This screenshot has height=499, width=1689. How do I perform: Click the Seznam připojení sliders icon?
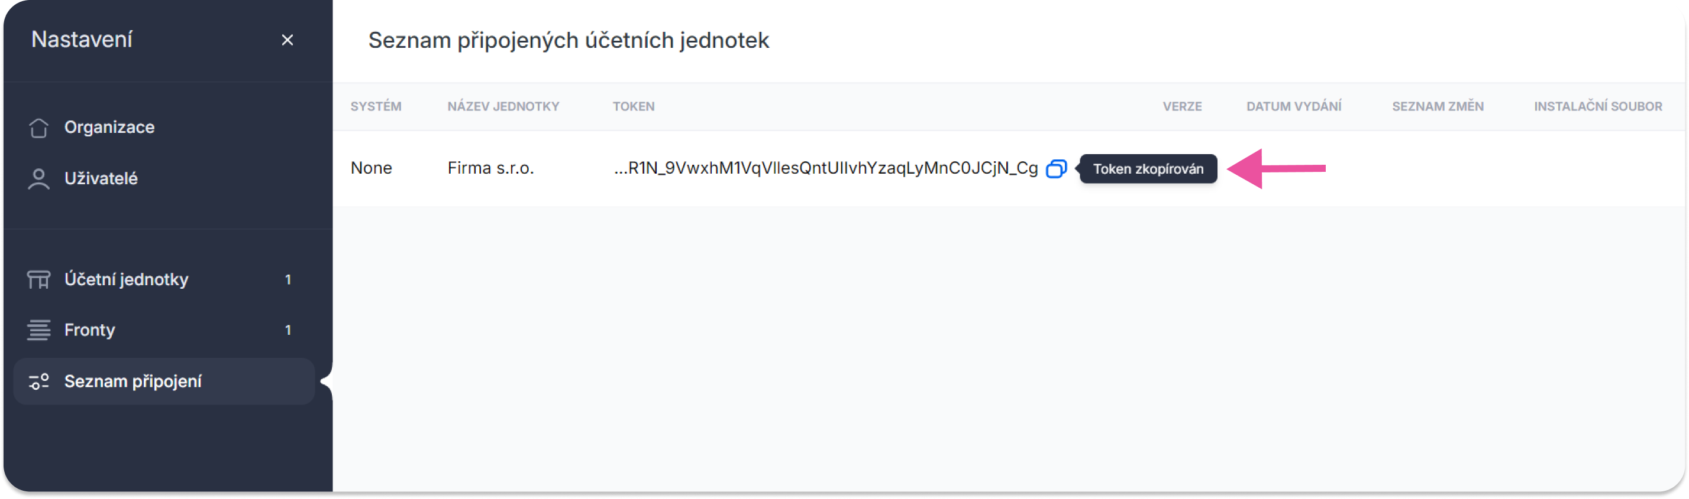(x=38, y=381)
